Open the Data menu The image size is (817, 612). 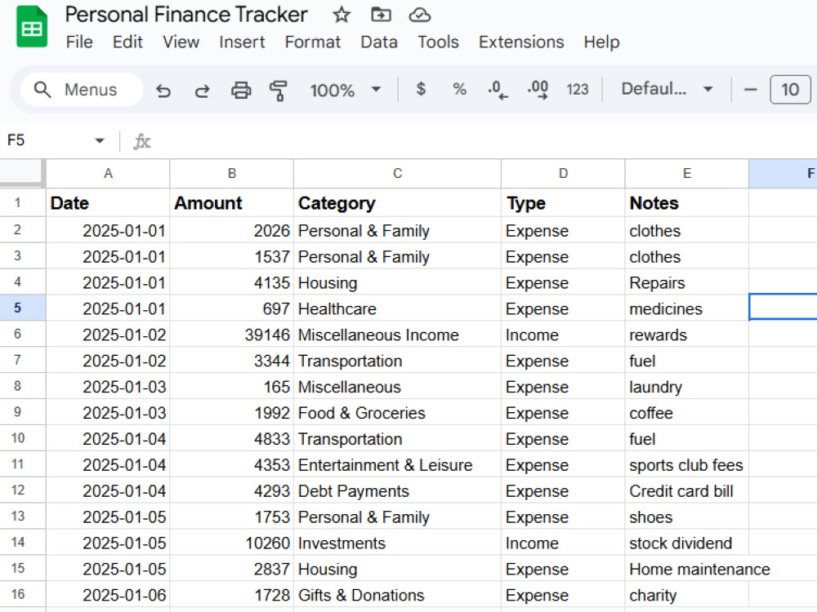point(379,42)
